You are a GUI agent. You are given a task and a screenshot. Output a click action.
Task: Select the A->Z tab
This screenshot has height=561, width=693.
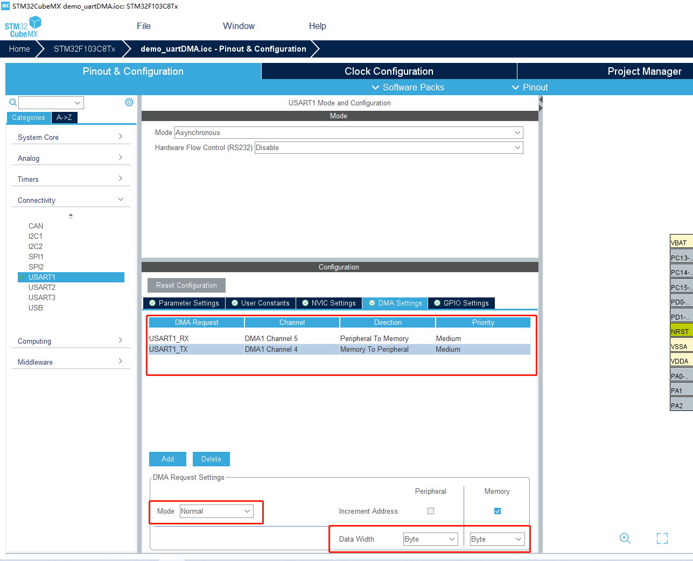pyautogui.click(x=64, y=117)
